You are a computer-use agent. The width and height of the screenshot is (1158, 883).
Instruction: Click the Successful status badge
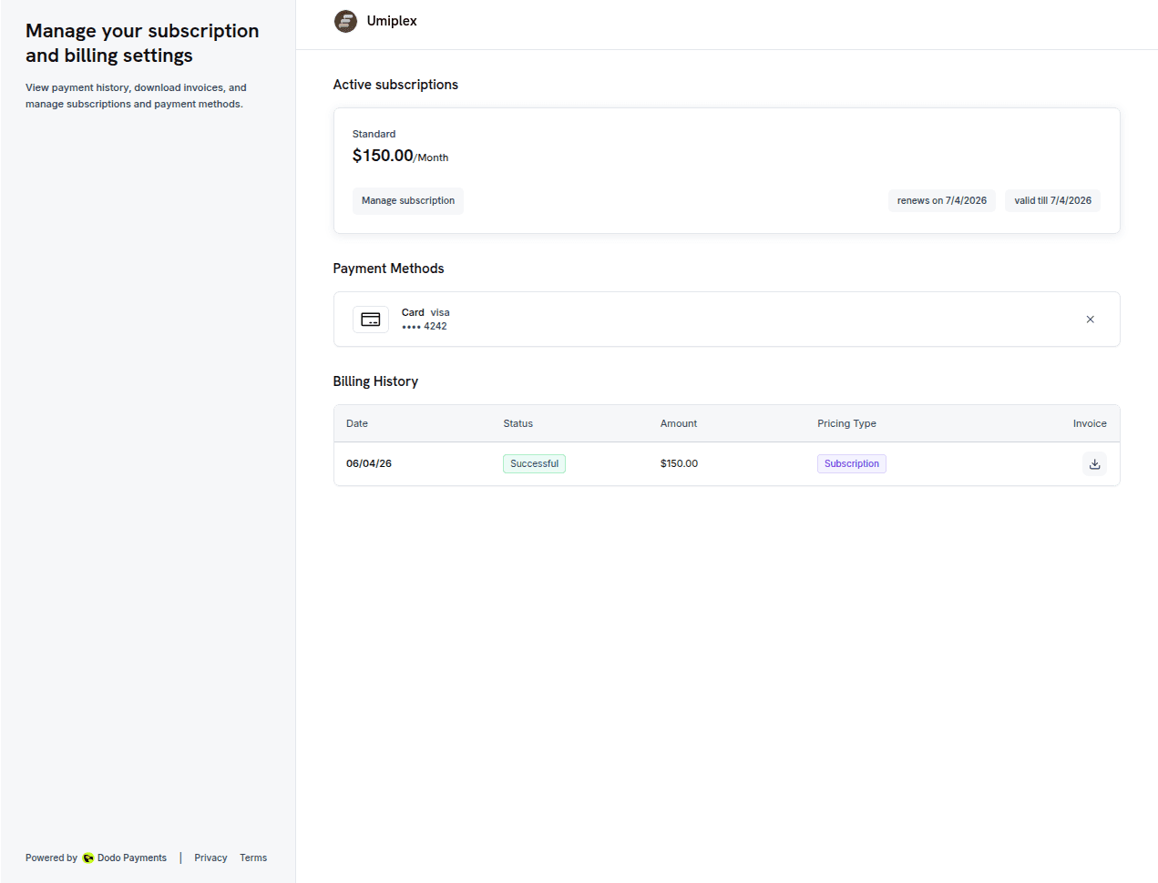pos(534,463)
